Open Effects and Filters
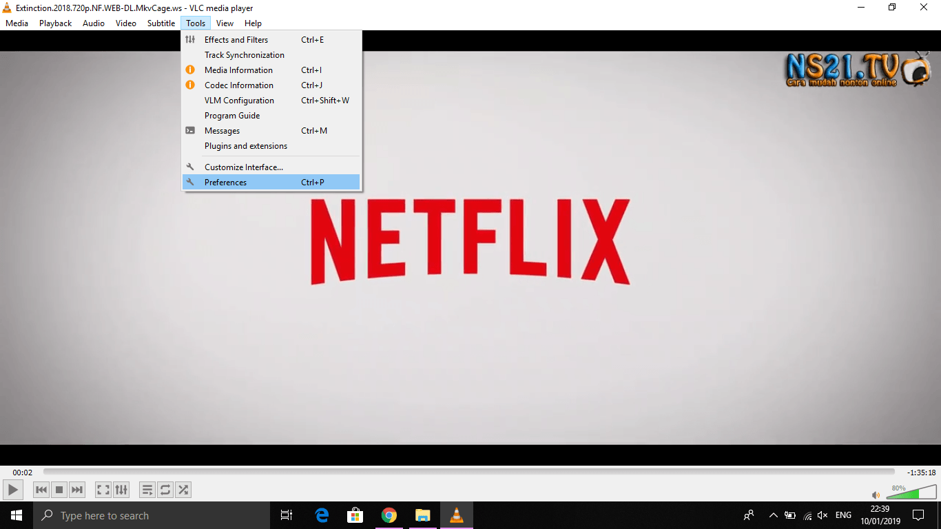The height and width of the screenshot is (529, 941). tap(271, 40)
